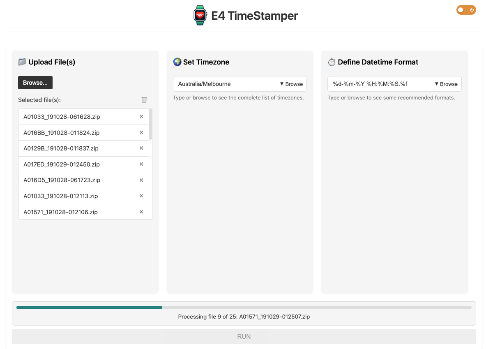Click the stopwatch icon beside Define Datetime Format

[x=332, y=62]
